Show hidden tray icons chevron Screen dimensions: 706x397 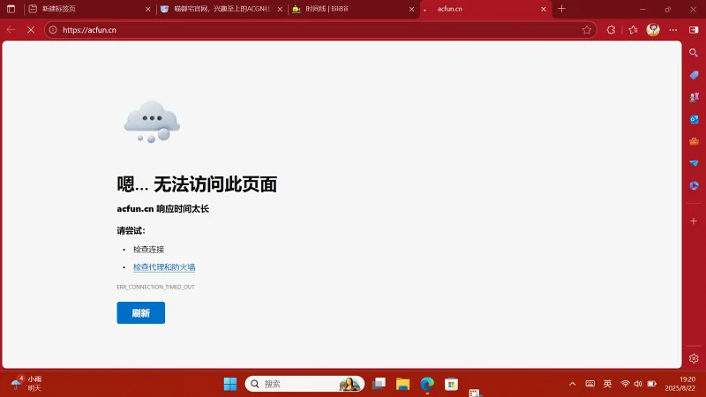tap(572, 384)
